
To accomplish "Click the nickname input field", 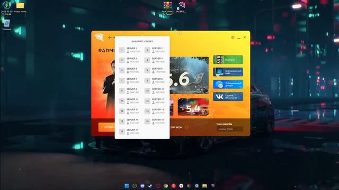I will 230,129.
